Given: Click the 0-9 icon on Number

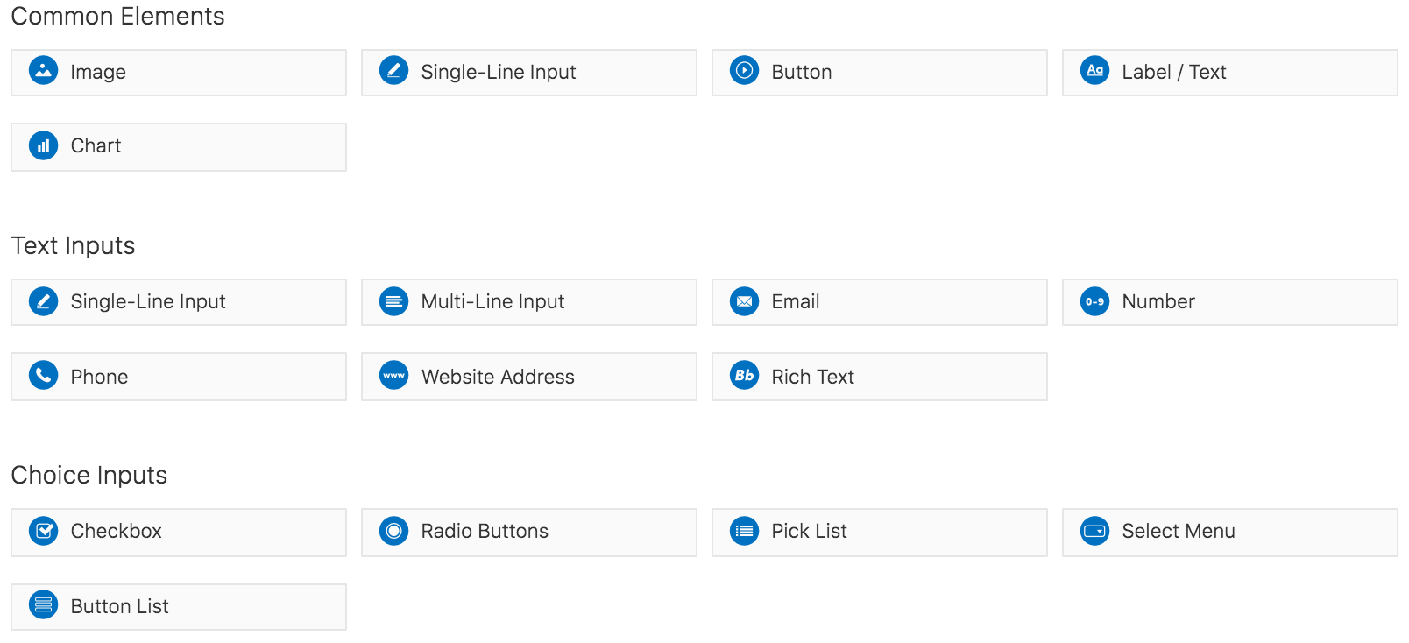Looking at the screenshot, I should (x=1094, y=301).
